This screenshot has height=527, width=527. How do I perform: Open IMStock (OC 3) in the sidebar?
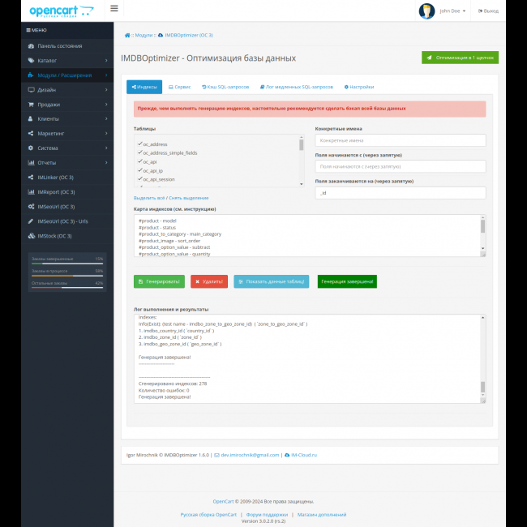[54, 236]
